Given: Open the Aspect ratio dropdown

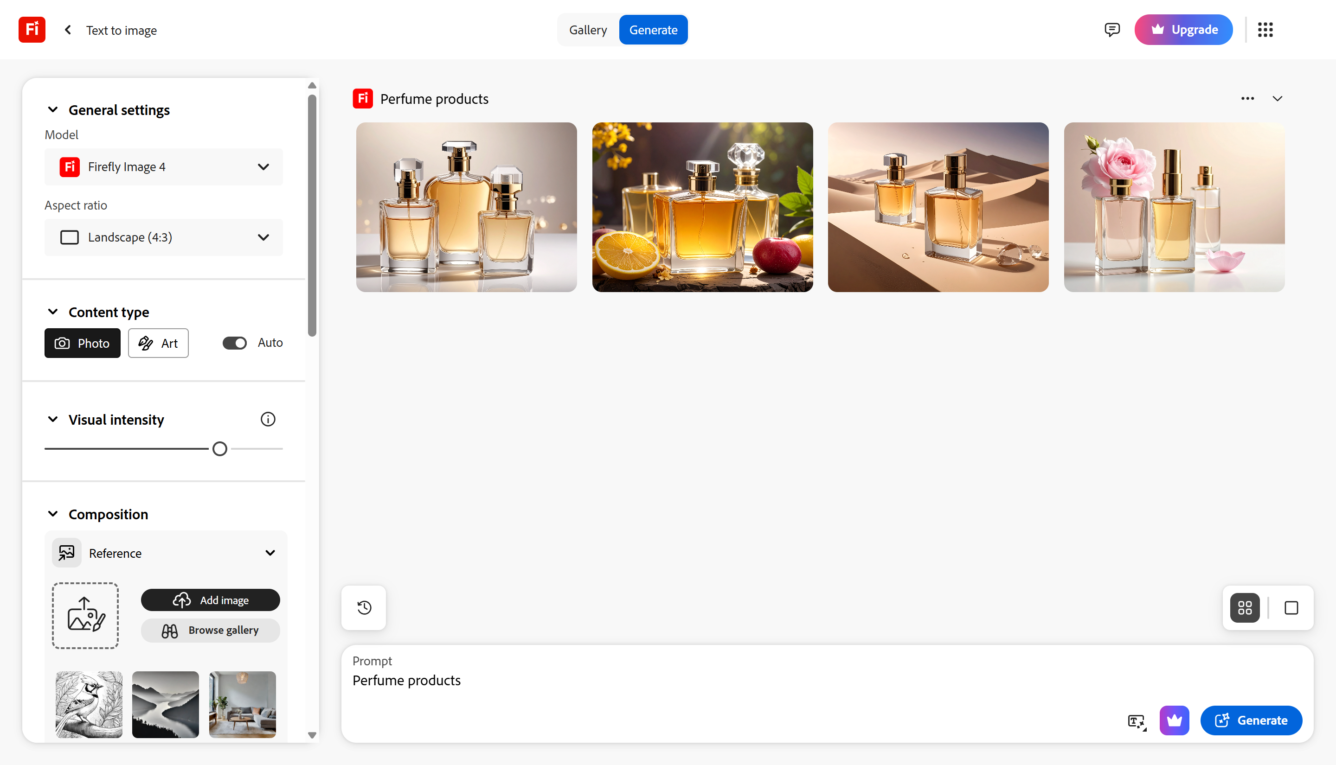Looking at the screenshot, I should point(163,237).
